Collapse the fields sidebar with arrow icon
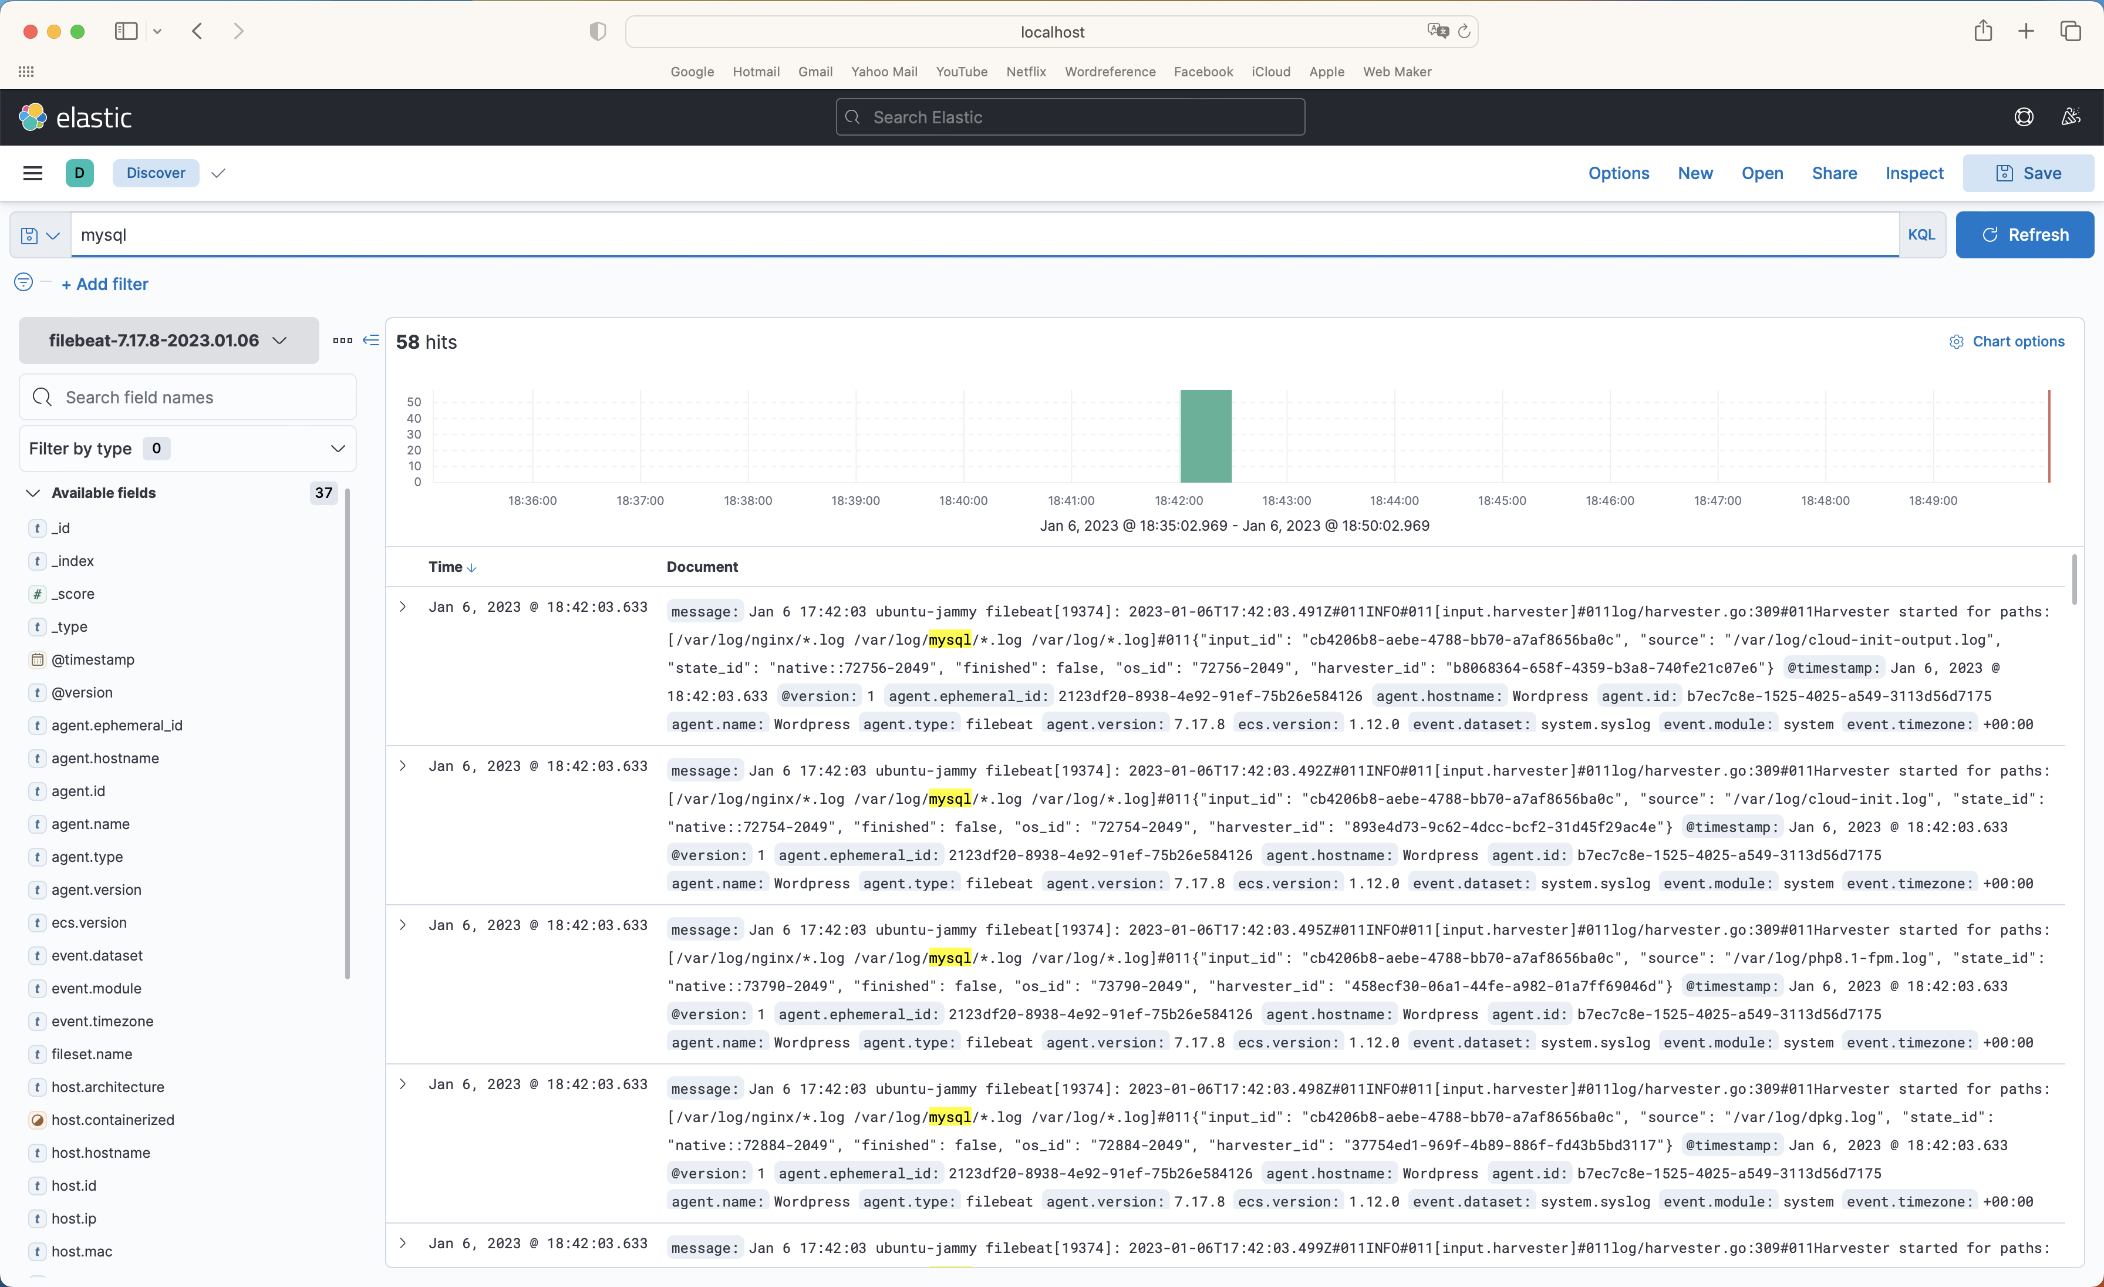This screenshot has height=1287, width=2104. pos(370,340)
